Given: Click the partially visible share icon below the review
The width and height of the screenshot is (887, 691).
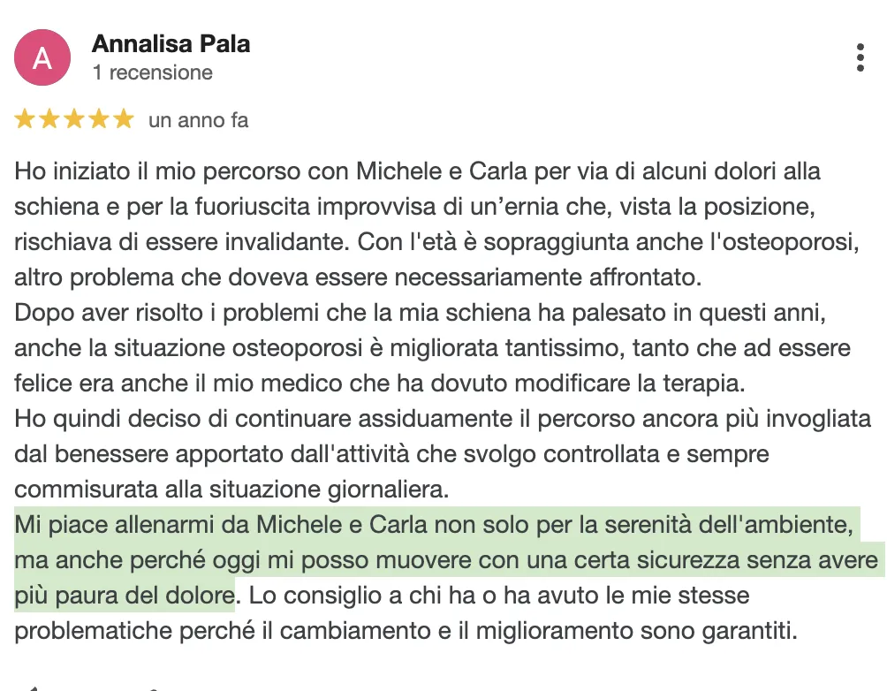Looking at the screenshot, I should click(153, 688).
